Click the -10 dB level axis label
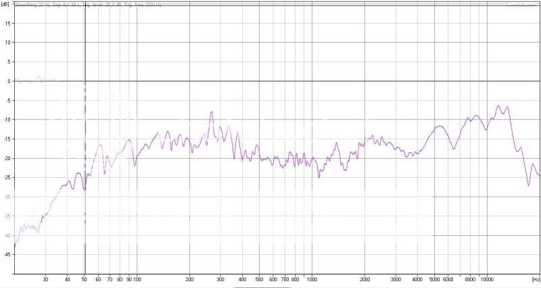Viewport: 541px width, 288px height. tap(7, 120)
